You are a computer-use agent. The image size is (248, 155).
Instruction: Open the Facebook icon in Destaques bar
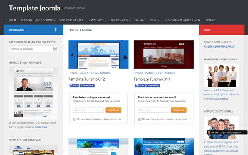[56, 29]
